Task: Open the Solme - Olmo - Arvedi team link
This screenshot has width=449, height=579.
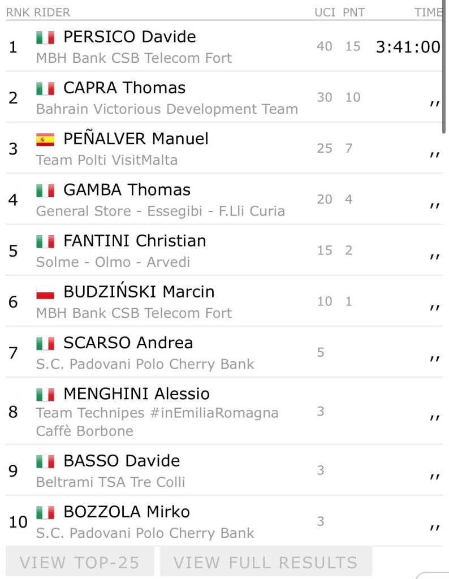Action: click(x=113, y=262)
